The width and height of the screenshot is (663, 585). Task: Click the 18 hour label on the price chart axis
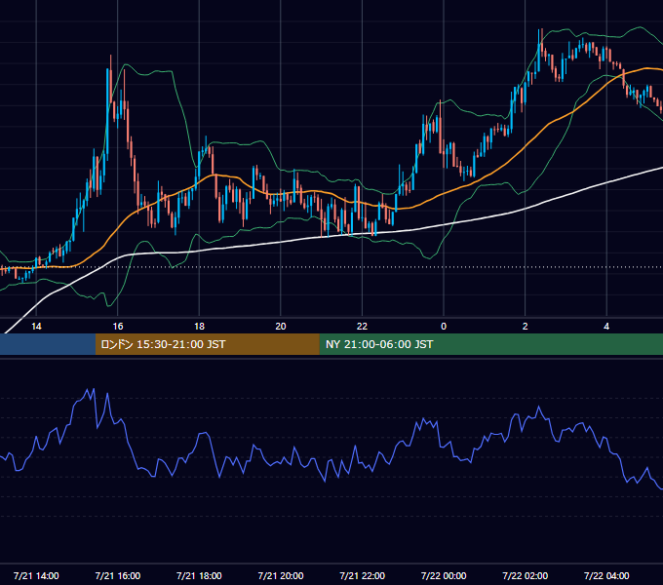pyautogui.click(x=199, y=327)
